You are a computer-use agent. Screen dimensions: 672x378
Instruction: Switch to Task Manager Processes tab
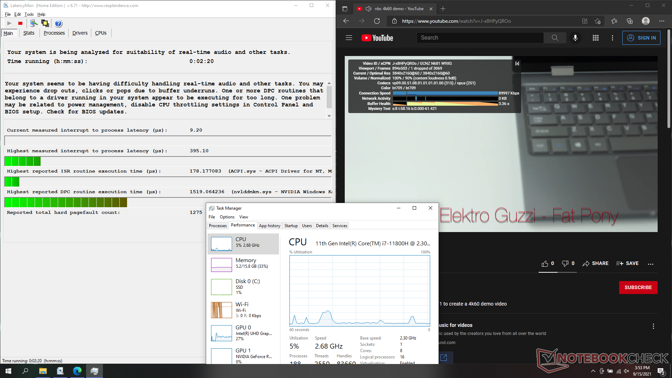click(218, 226)
